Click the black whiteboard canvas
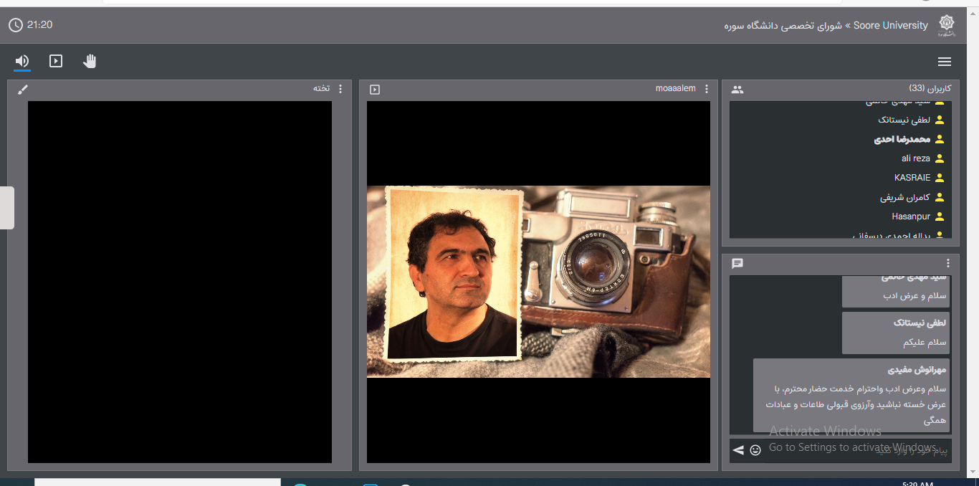 pyautogui.click(x=180, y=282)
